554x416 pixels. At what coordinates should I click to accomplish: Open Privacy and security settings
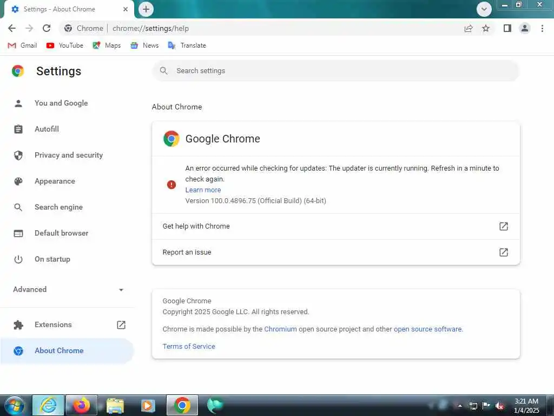tap(67, 155)
